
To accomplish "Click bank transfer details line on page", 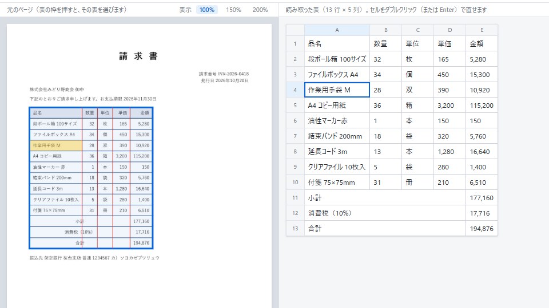I will coord(94,258).
